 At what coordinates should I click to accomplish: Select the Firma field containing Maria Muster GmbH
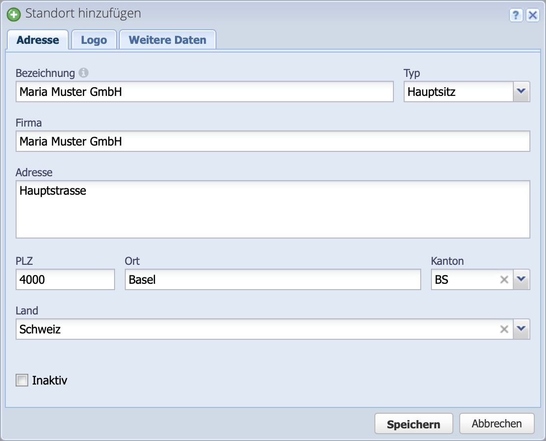click(273, 141)
